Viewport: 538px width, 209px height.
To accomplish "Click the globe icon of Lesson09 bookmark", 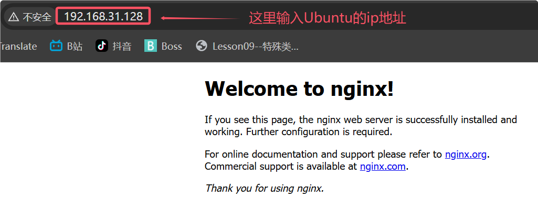I will (x=202, y=46).
